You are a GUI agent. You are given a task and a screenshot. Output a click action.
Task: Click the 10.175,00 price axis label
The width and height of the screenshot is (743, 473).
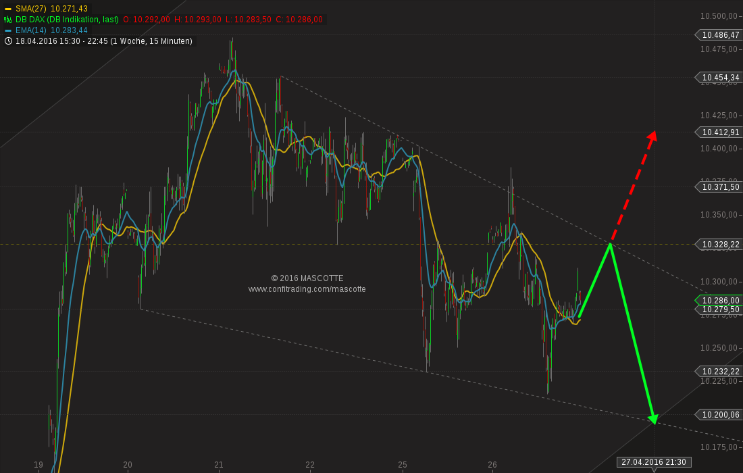(719, 447)
